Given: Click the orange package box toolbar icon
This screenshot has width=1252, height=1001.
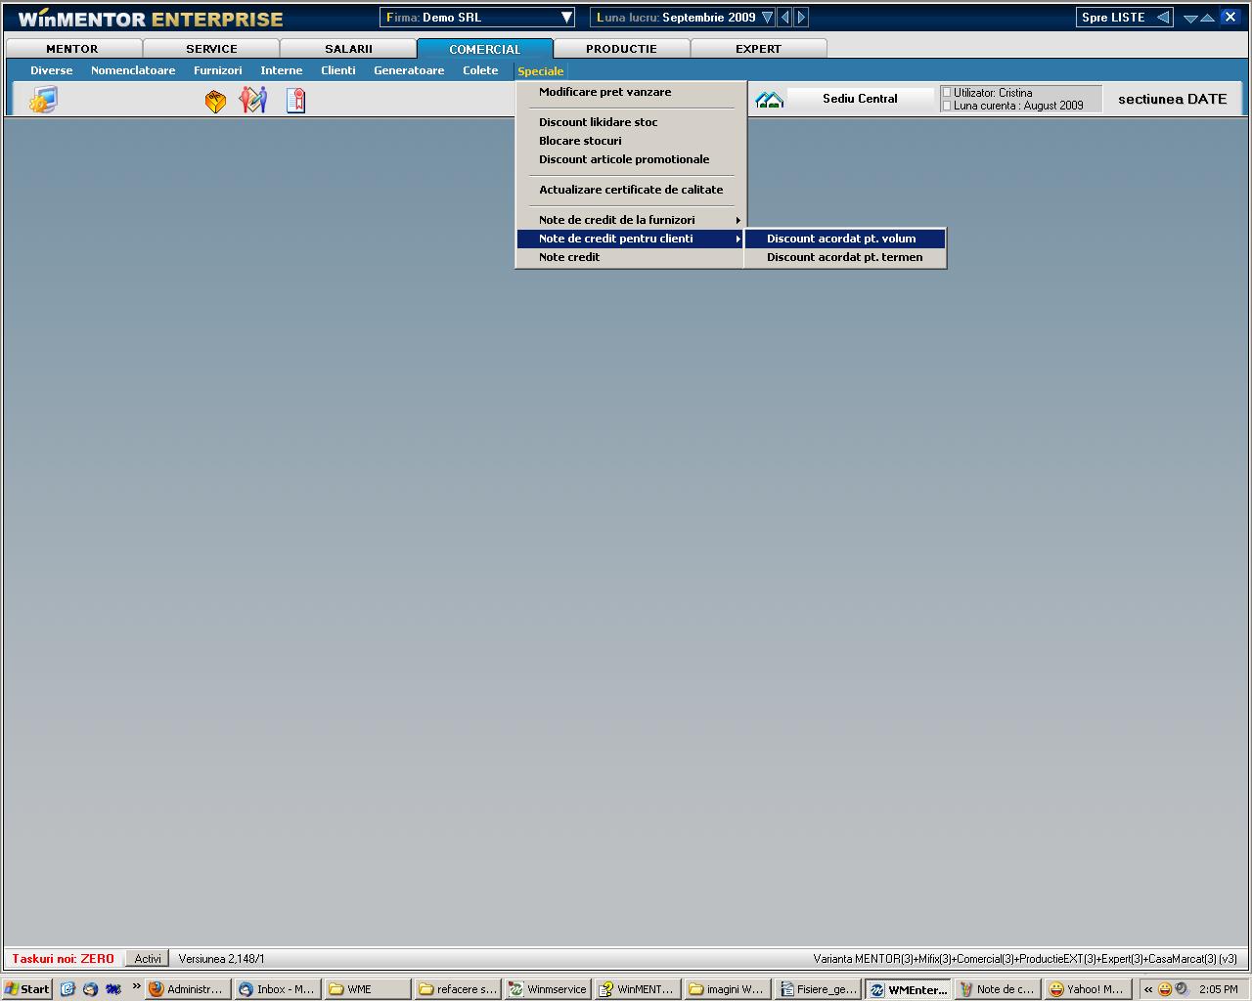Looking at the screenshot, I should coord(216,101).
